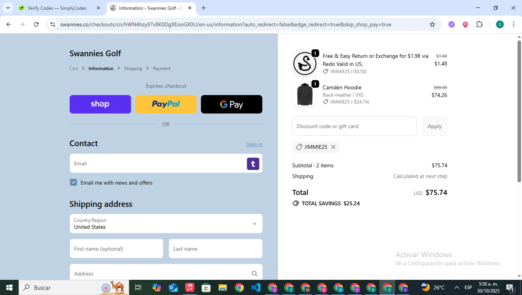Open Task View on the taskbar
Viewport: 522px width, 295px height.
tap(138, 287)
